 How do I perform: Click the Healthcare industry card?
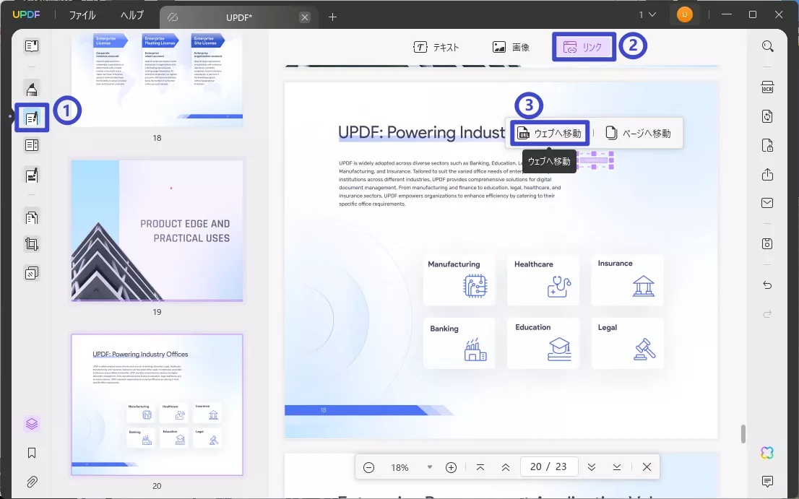click(543, 279)
